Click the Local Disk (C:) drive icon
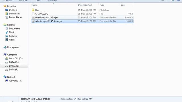The height and width of the screenshot is (102, 182). coord(7,58)
